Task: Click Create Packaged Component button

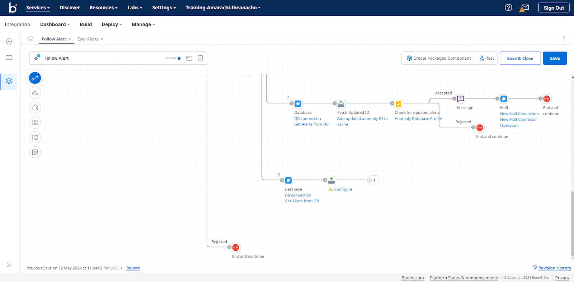Action: point(438,58)
